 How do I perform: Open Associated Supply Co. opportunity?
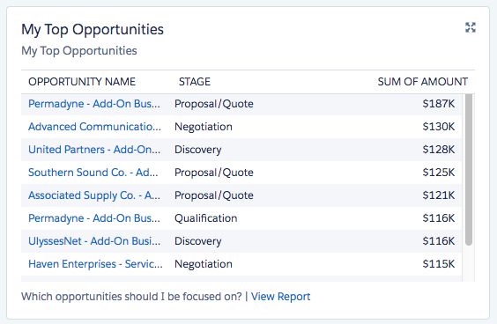click(x=94, y=195)
